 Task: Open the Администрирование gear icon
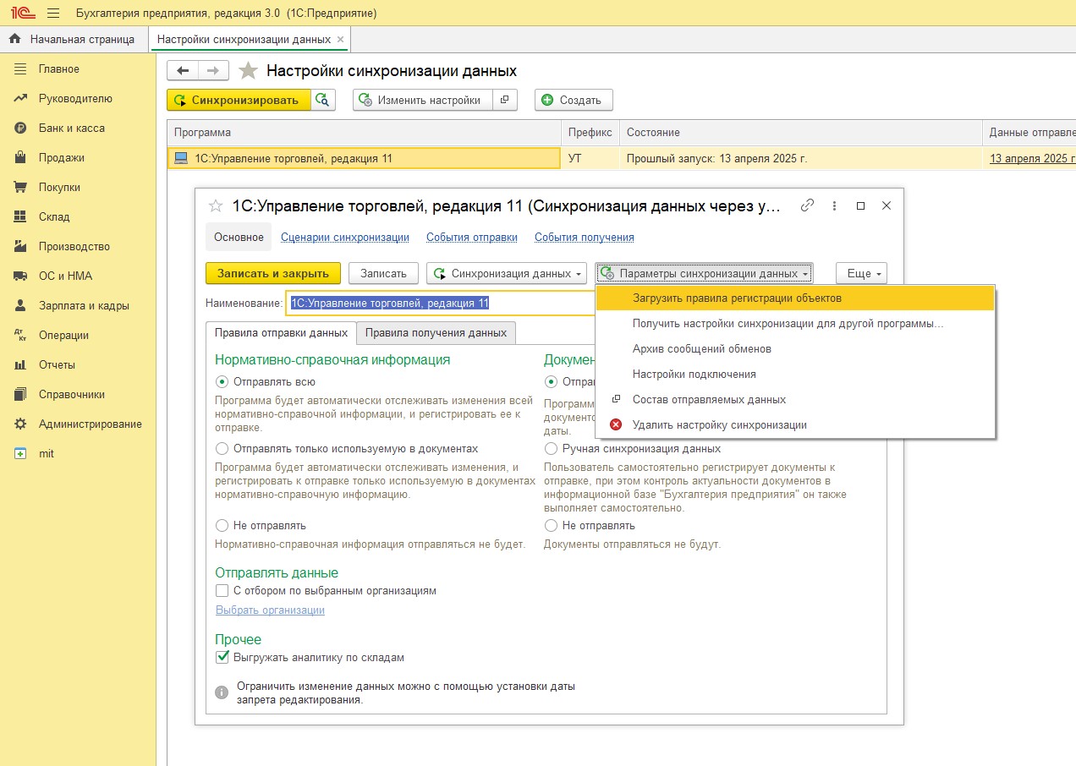click(20, 424)
